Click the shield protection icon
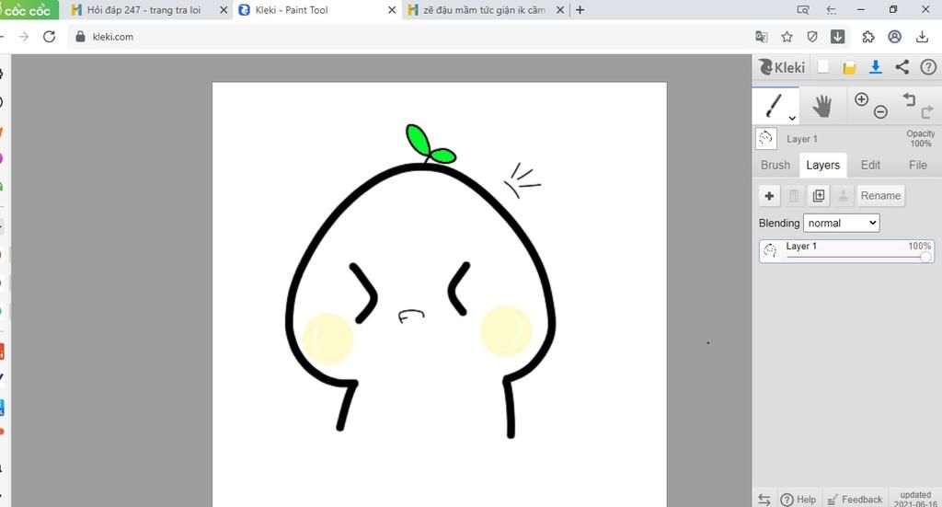Screen dimensions: 942x507 pos(812,37)
